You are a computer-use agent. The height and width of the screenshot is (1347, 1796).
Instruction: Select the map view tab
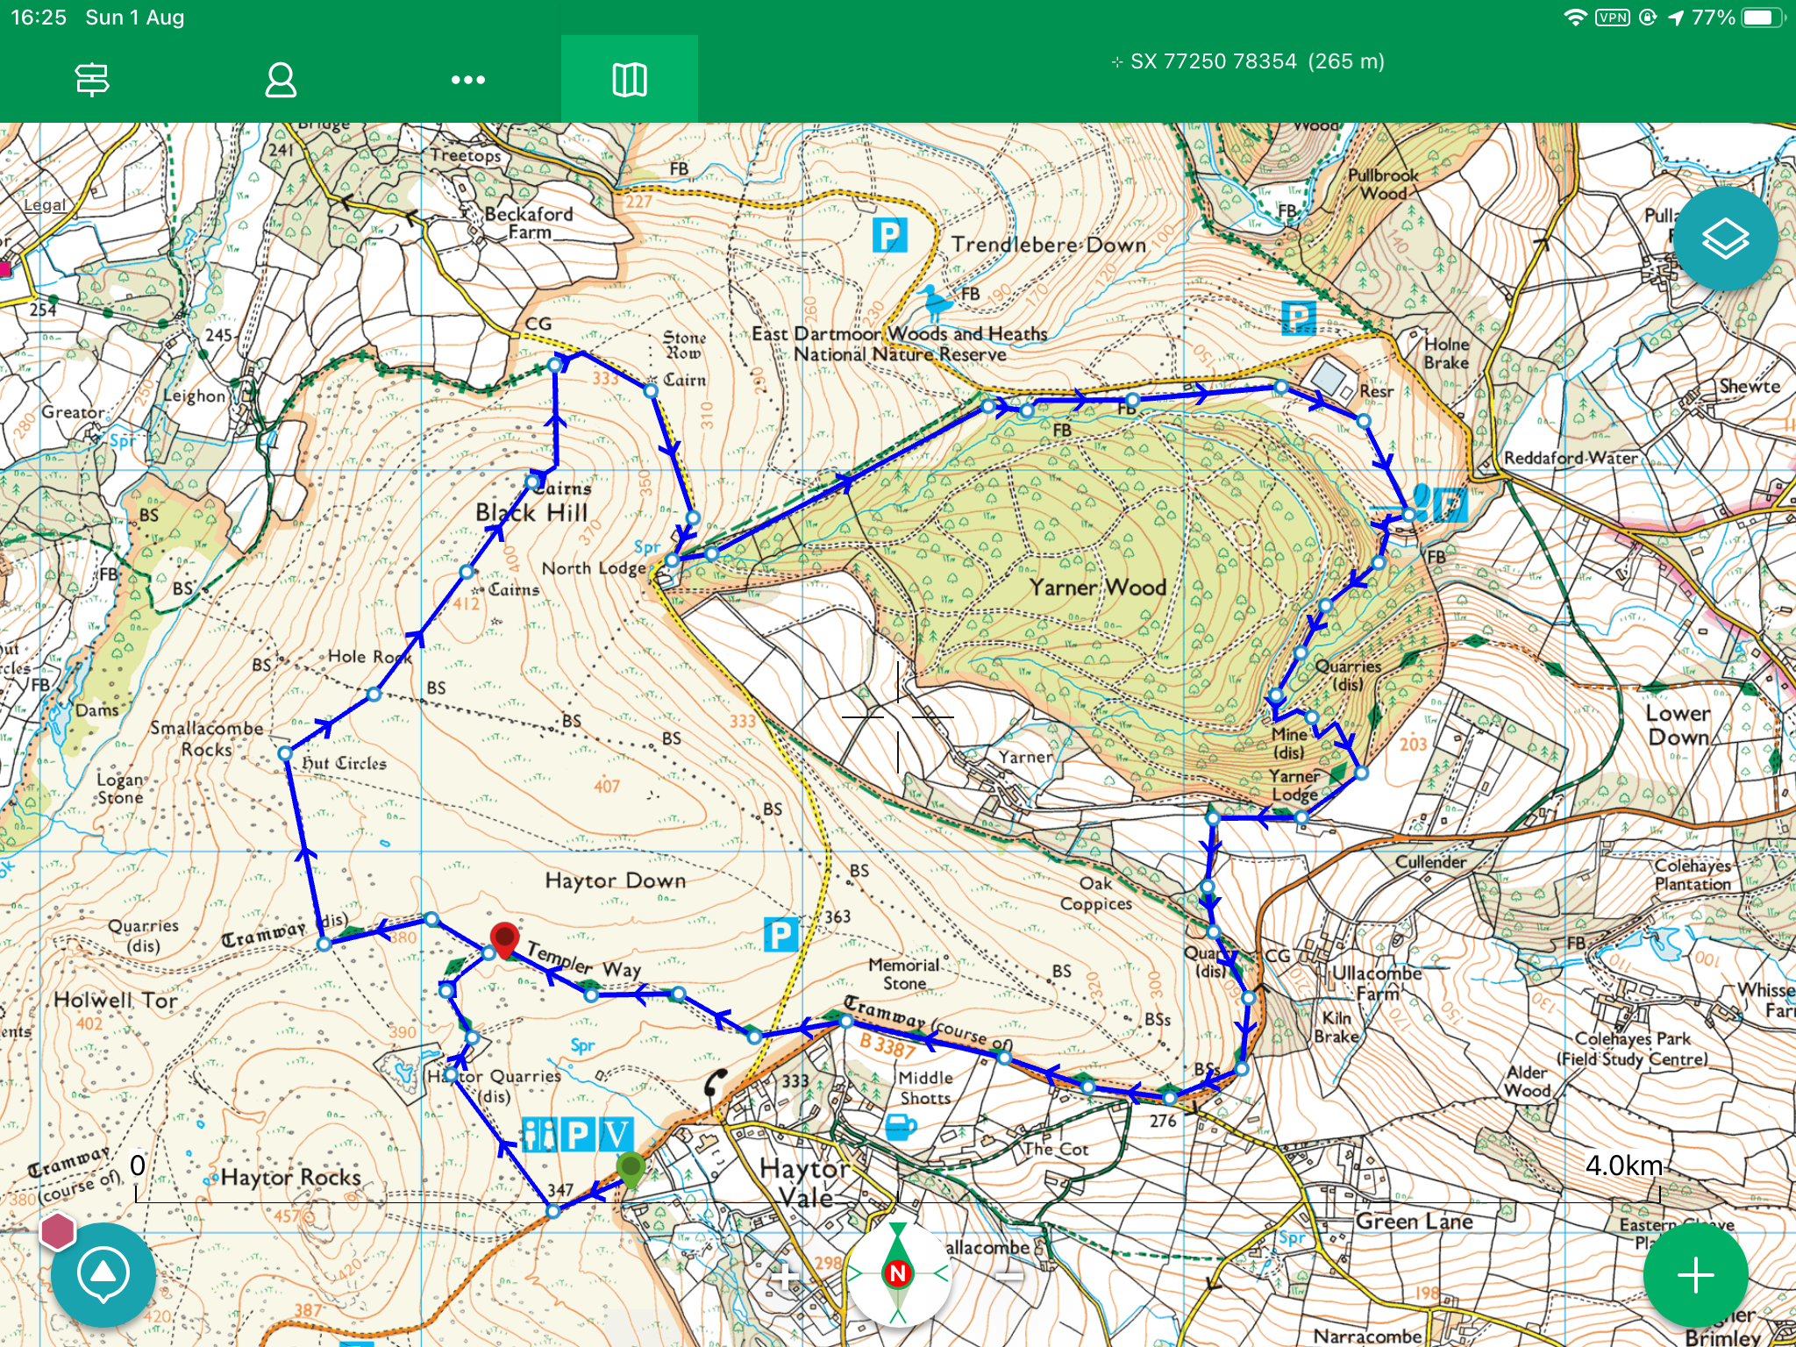pos(629,80)
